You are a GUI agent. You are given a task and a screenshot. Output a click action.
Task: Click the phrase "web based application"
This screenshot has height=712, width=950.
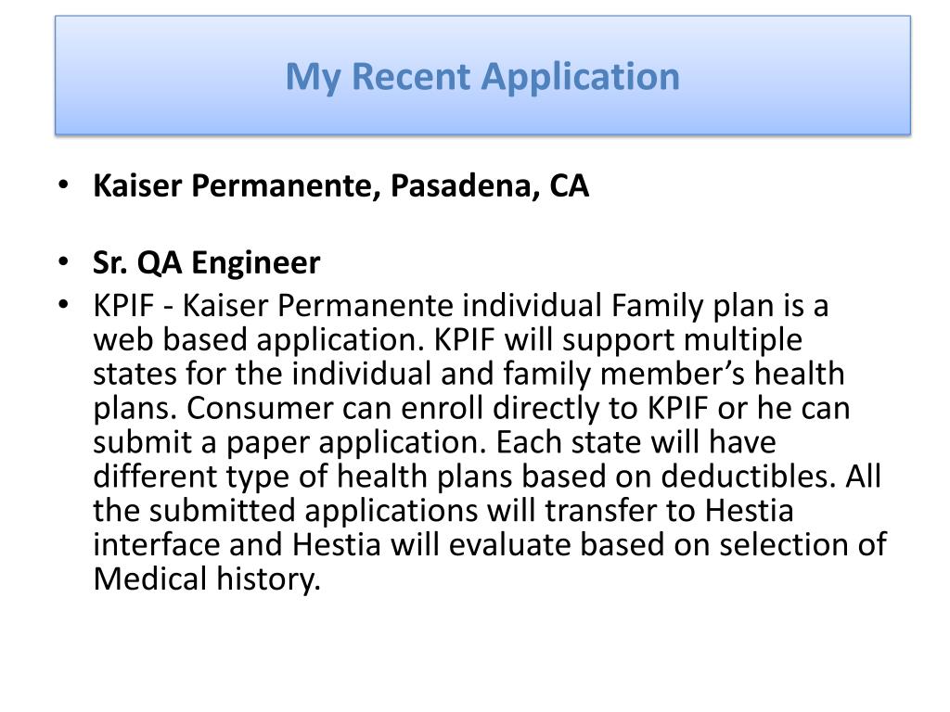point(259,340)
